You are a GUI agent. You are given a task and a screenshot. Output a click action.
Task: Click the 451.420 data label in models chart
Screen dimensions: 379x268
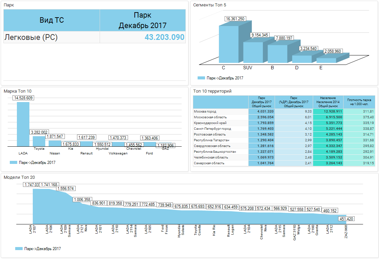pyautogui.click(x=346, y=219)
